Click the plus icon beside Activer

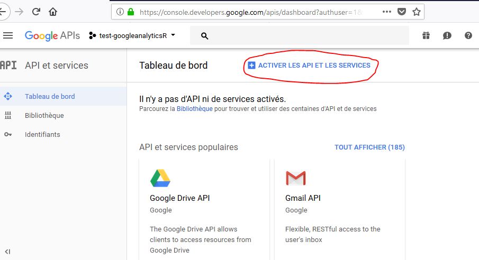click(x=251, y=66)
